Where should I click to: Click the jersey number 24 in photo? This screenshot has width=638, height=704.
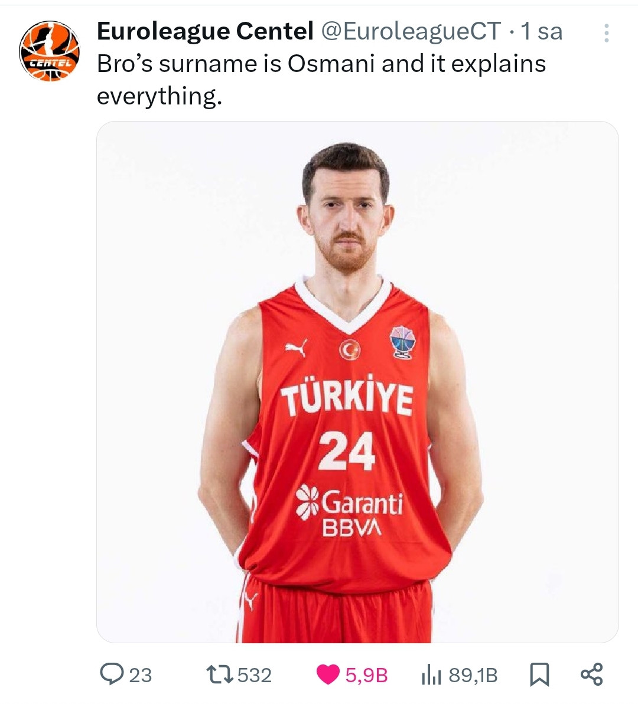point(347,451)
